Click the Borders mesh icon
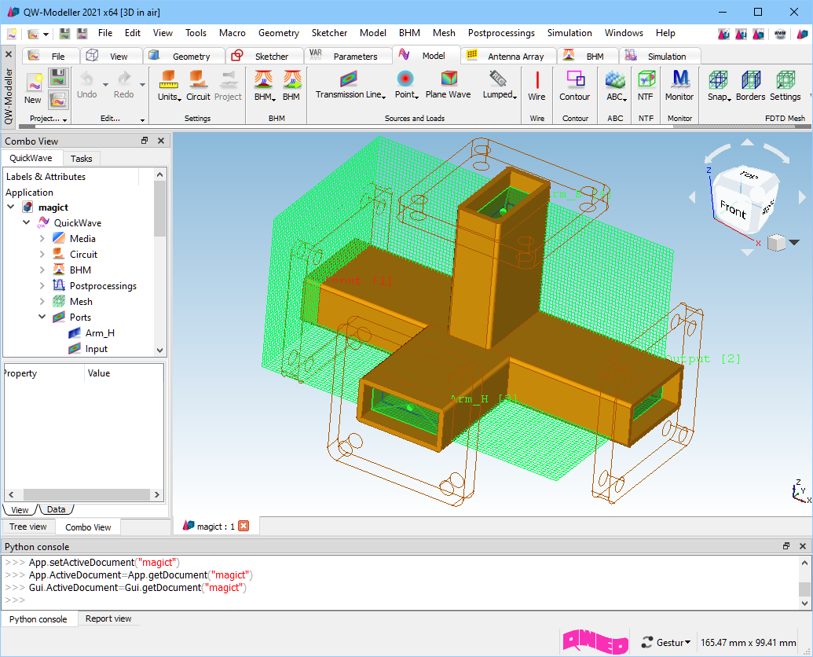Viewport: 813px width, 657px height. [x=750, y=79]
